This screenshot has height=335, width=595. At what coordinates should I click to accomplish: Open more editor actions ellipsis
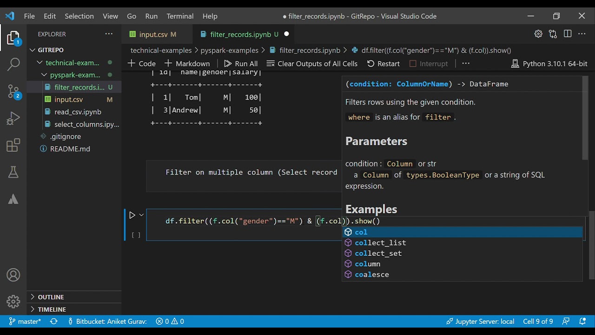coord(582,34)
